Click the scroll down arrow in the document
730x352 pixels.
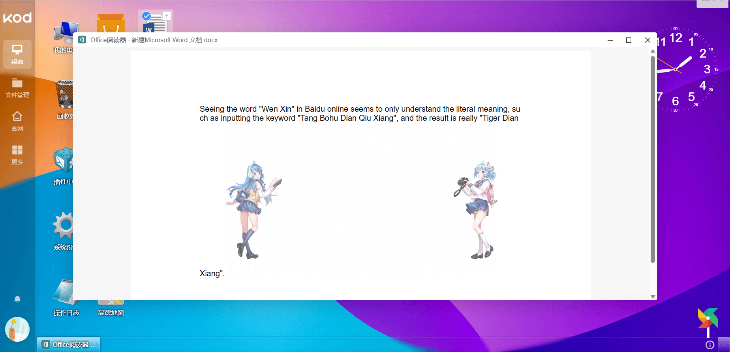(x=653, y=297)
